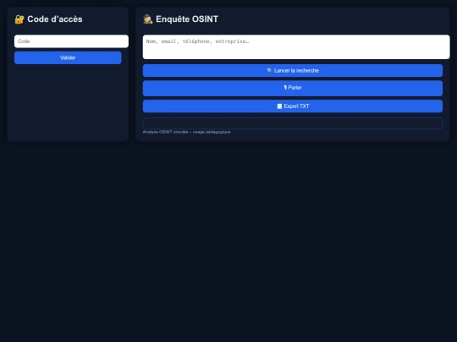Click the detective icon beside Enquête OSINT
The image size is (457, 342).
point(148,19)
